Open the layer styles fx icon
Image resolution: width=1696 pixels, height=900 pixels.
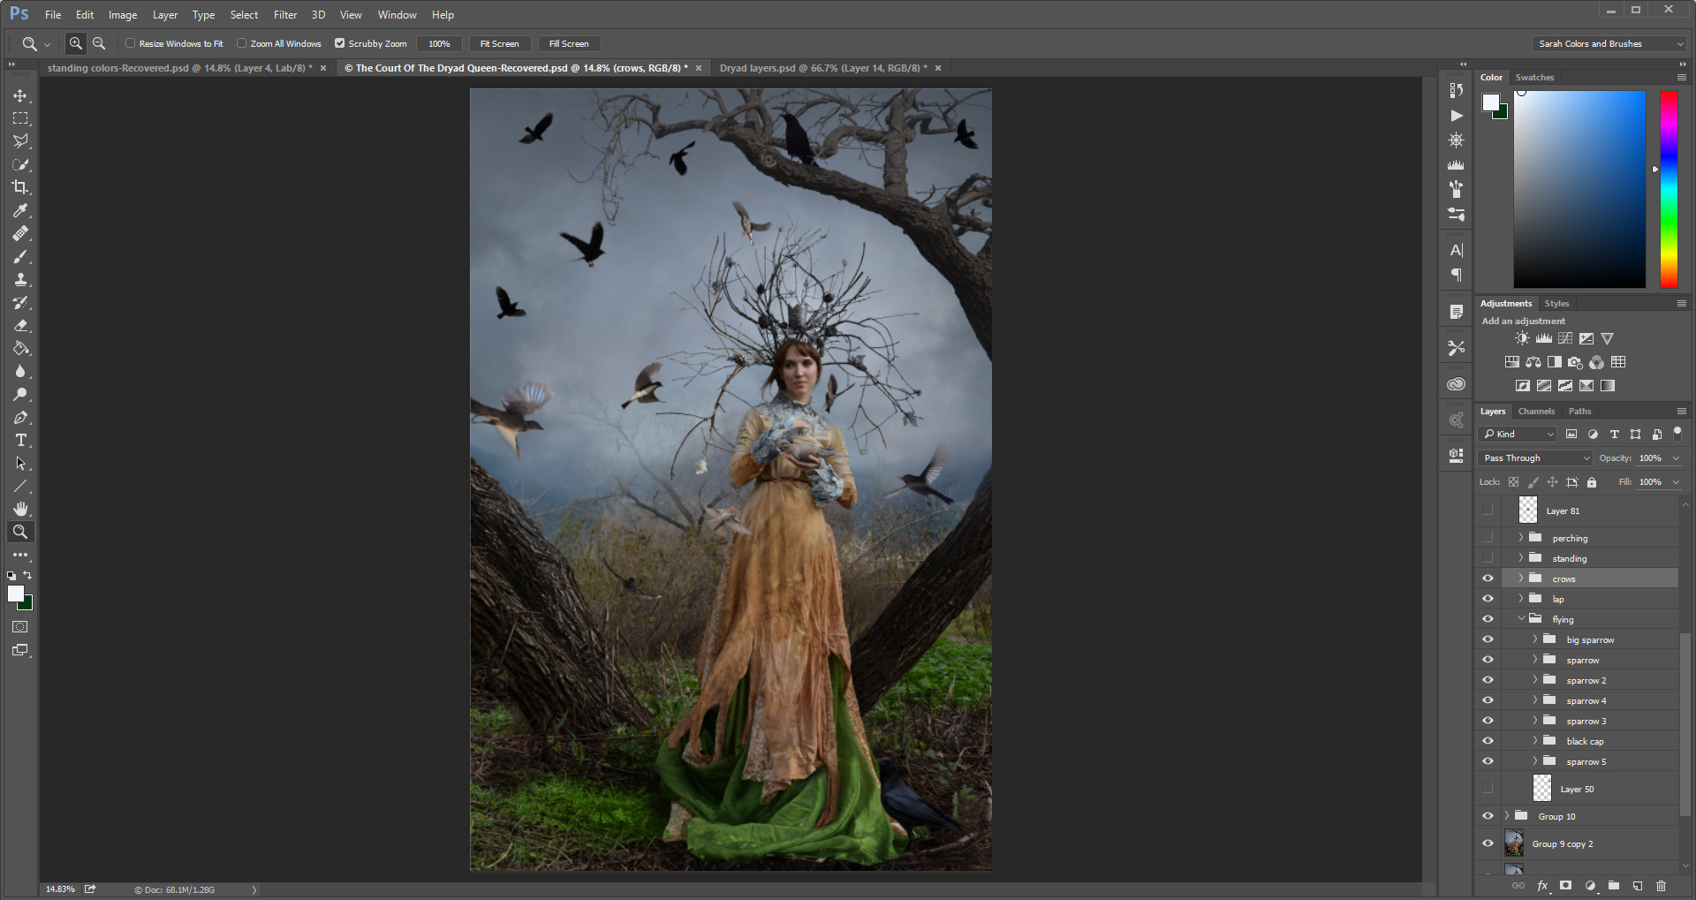coord(1541,886)
